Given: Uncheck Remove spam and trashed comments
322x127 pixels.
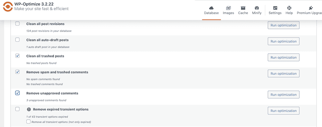Looking at the screenshot, I should pyautogui.click(x=17, y=72).
